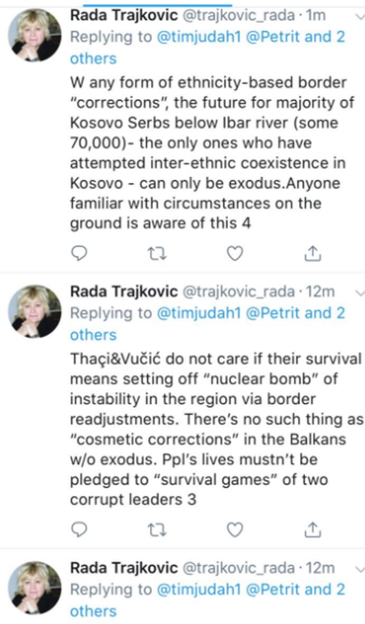View profile picture on the Thaçi&Vučić tweet
This screenshot has height=624, width=365.
35,311
